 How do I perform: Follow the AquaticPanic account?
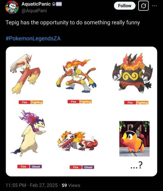point(125,6)
